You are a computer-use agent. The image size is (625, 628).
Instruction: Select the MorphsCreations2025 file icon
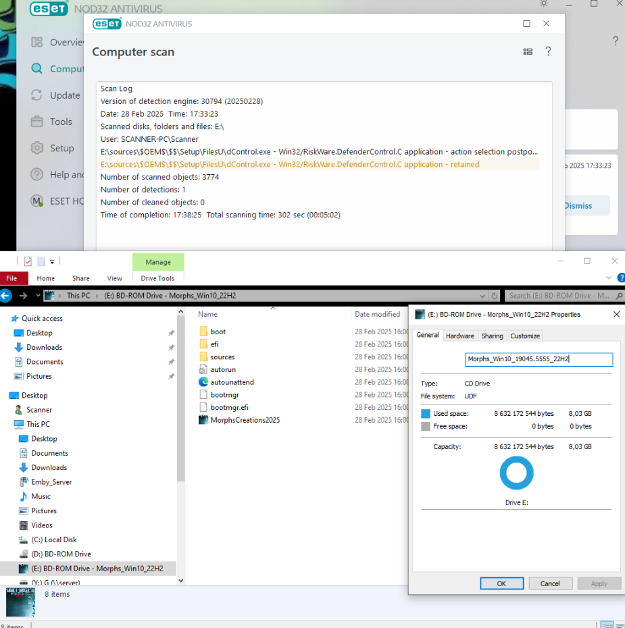point(203,420)
